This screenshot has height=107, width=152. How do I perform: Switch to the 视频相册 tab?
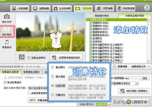click(83, 9)
